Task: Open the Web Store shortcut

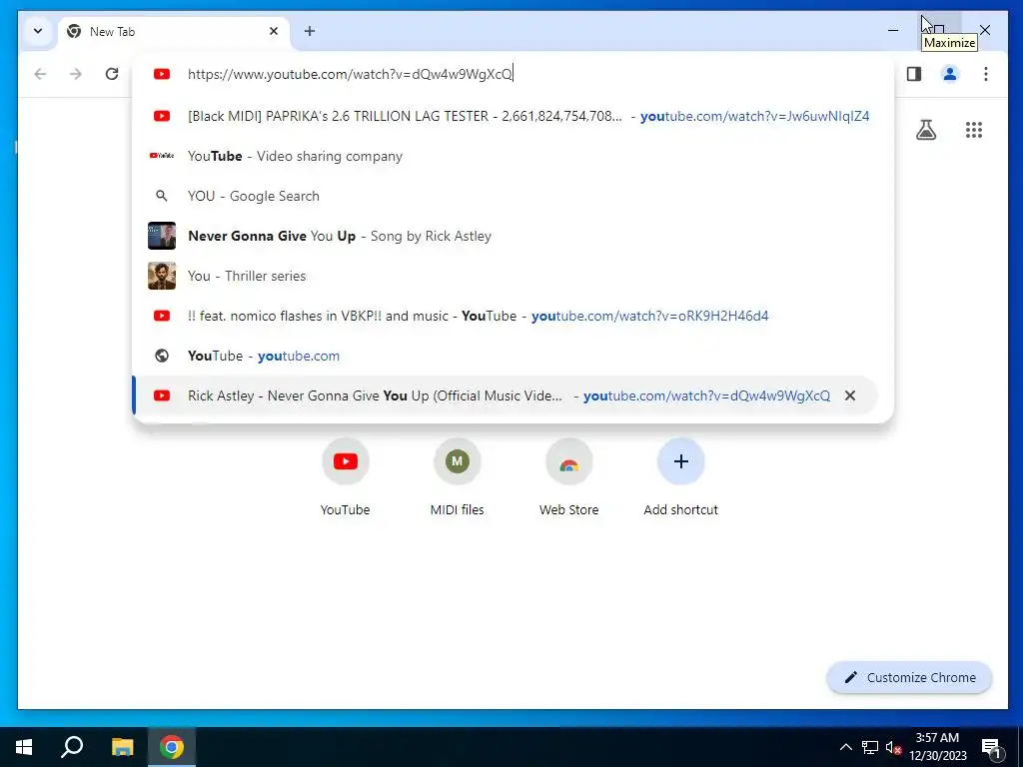Action: point(568,477)
